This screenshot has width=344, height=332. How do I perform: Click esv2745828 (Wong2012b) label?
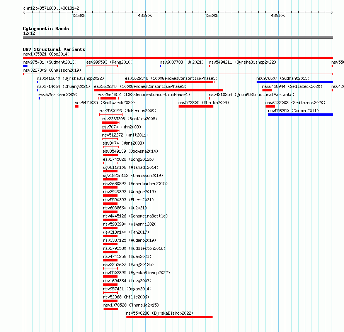(x=129, y=159)
